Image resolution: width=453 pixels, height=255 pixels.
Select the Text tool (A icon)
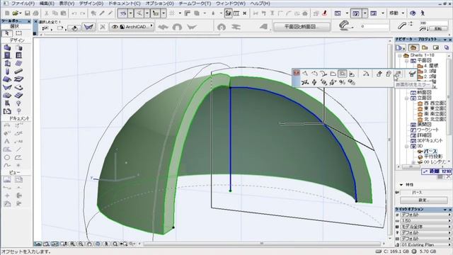coord(7,142)
